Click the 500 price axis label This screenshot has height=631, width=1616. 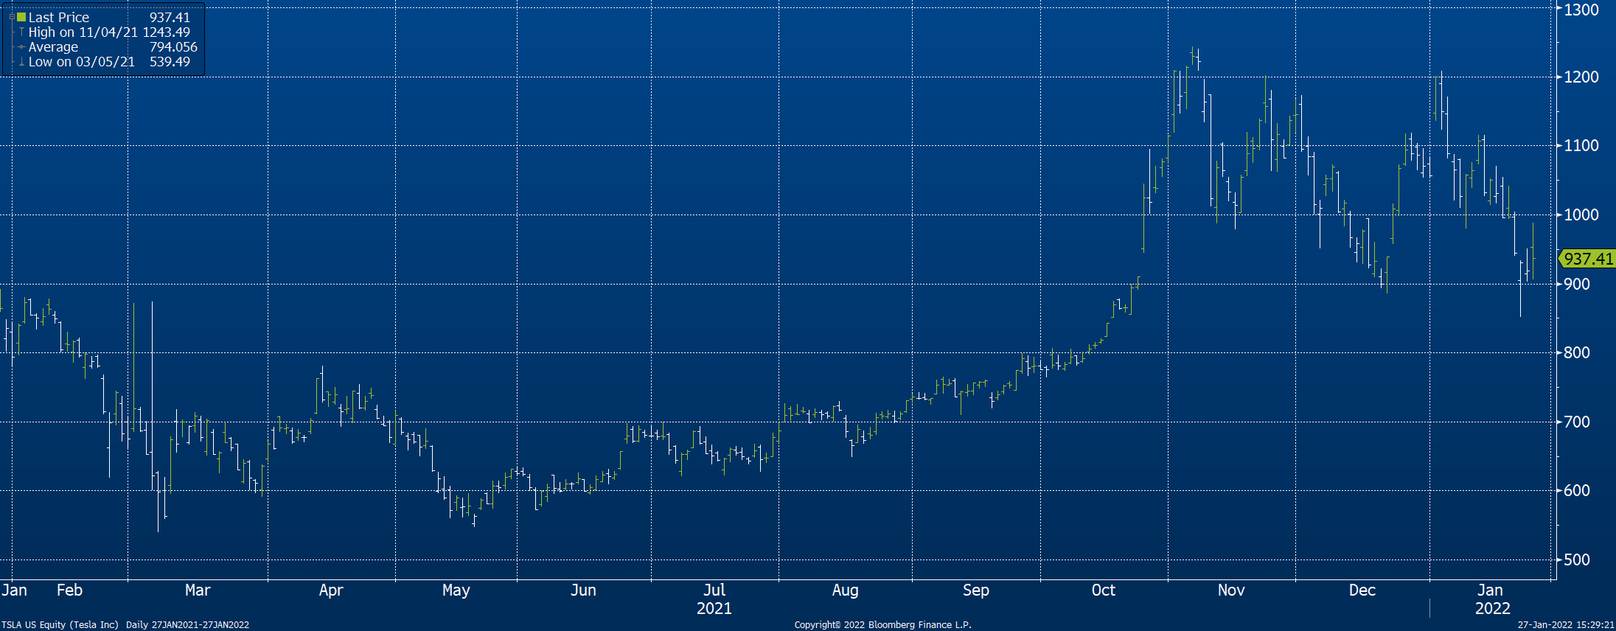click(1577, 559)
